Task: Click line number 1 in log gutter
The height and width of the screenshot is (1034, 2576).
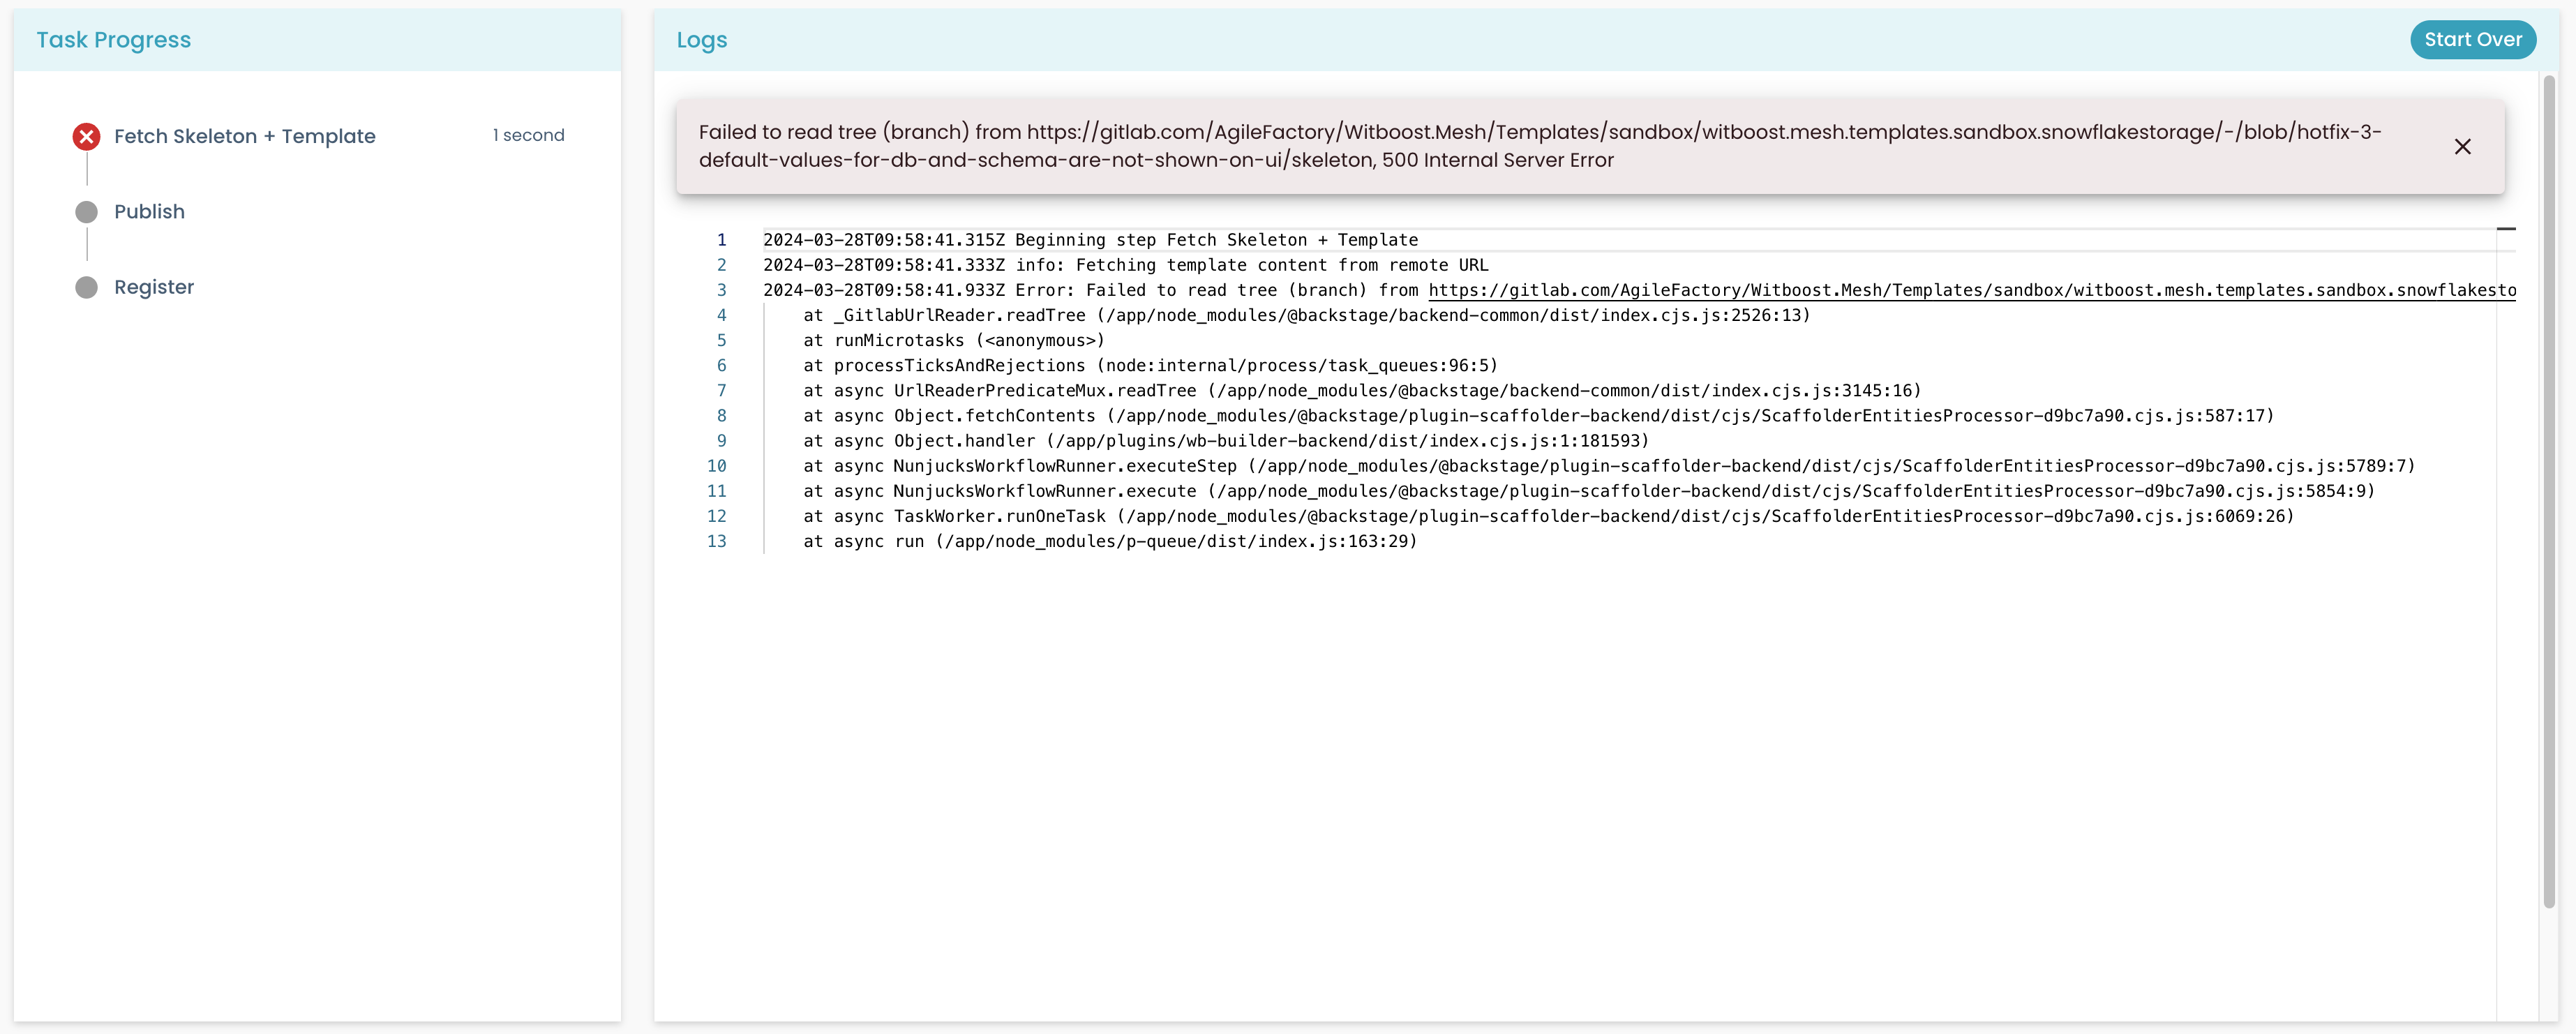Action: [721, 240]
